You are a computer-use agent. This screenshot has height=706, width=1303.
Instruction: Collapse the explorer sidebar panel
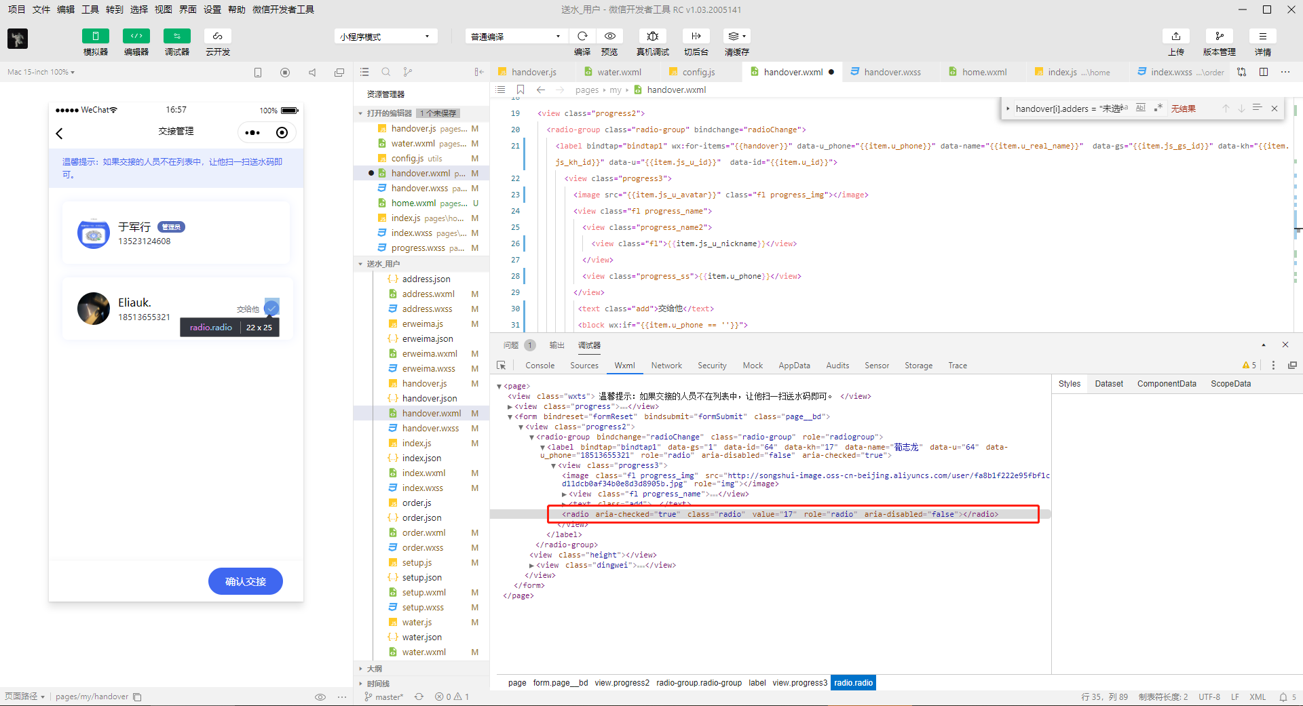click(x=479, y=72)
